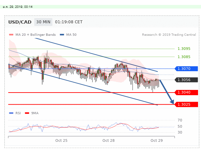201x149 pixels.
Task: Click the MA 50 blue legend swatch
Action: 62,34
